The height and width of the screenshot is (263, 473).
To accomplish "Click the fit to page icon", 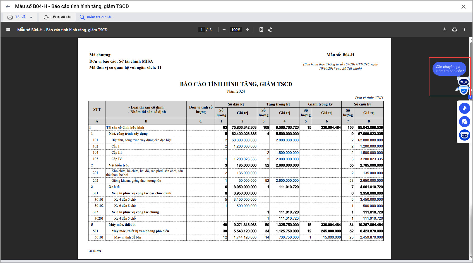I will pos(261,30).
